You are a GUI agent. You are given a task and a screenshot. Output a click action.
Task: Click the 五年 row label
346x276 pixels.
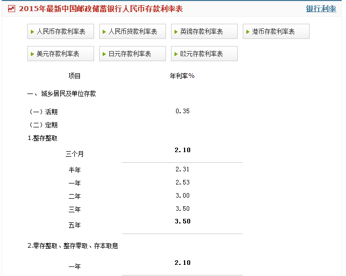point(74,225)
